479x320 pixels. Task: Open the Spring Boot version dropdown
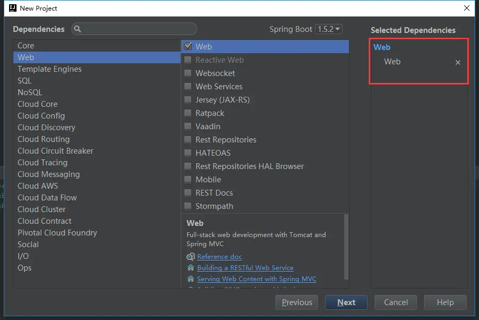click(329, 29)
